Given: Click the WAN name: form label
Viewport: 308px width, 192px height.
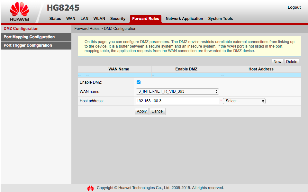Looking at the screenshot, I should (x=90, y=92).
